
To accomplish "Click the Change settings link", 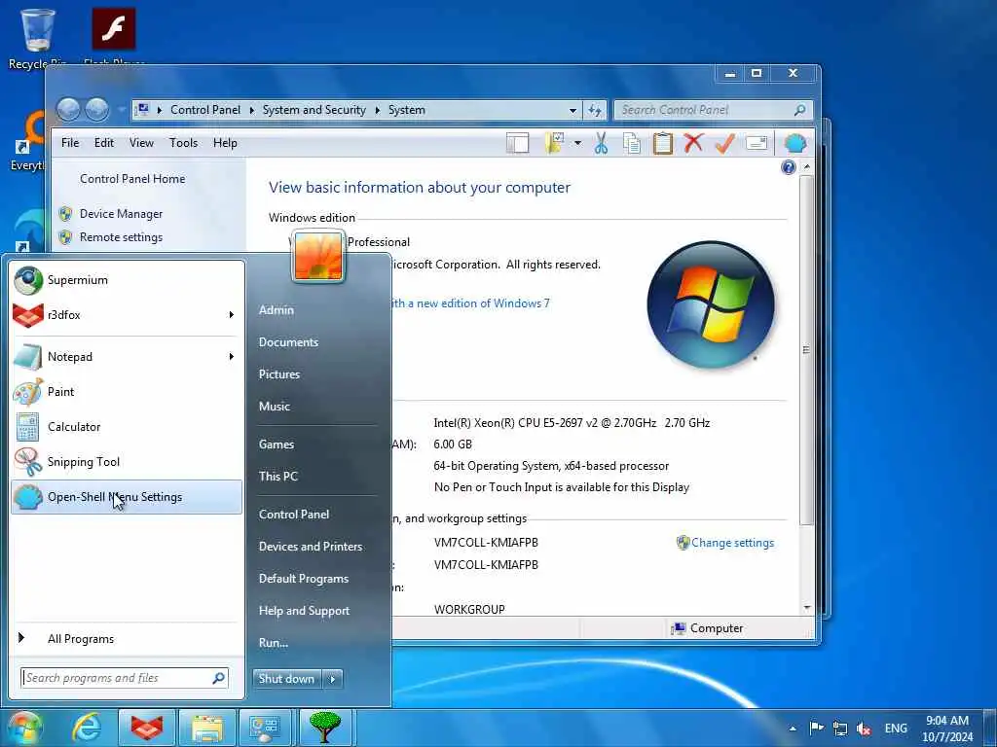I will point(732,543).
